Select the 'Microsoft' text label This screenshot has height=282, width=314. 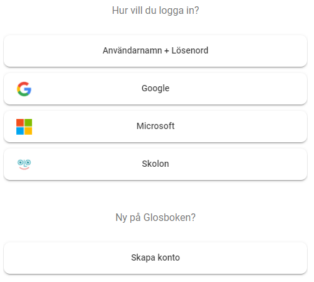155,126
